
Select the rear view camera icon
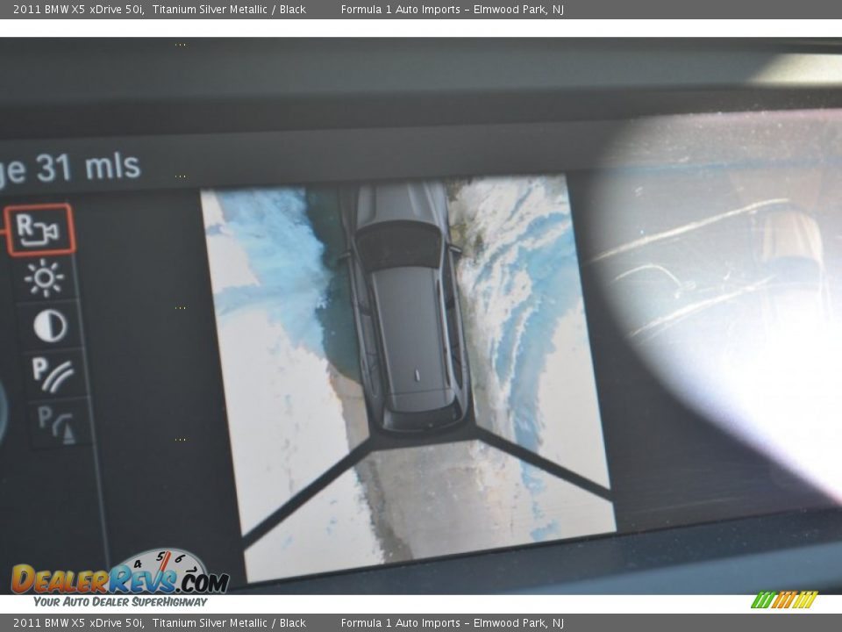point(39,229)
